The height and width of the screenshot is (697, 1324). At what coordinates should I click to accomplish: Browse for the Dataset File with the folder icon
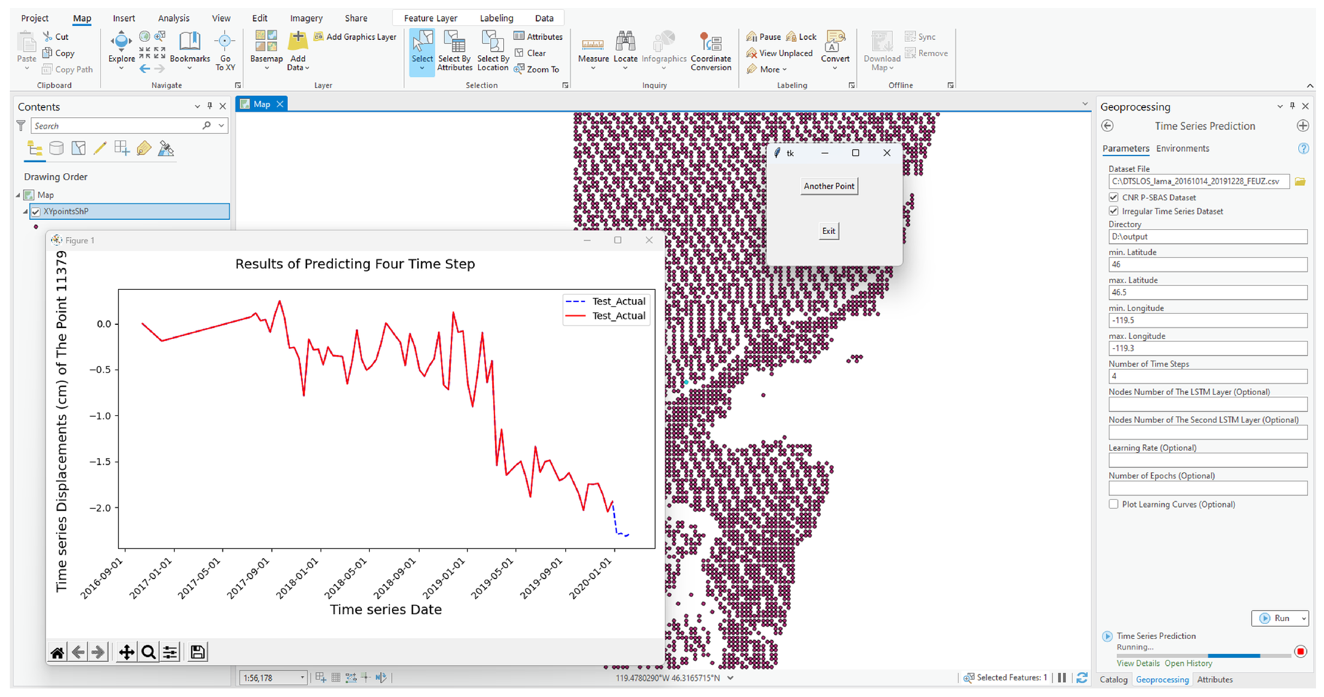click(1300, 182)
